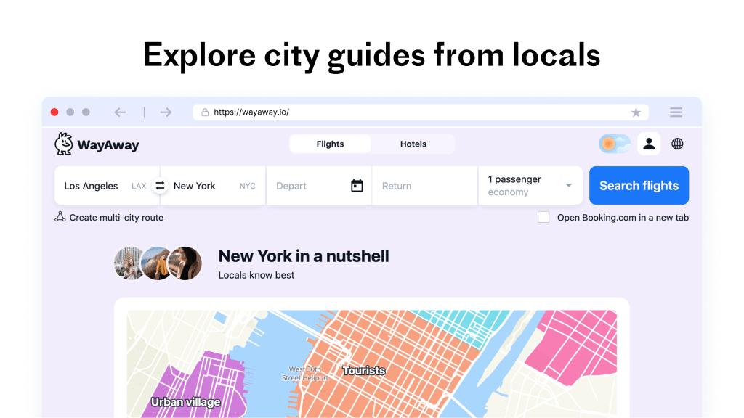Switch to the Hotels tab
This screenshot has height=418, width=744.
(413, 144)
